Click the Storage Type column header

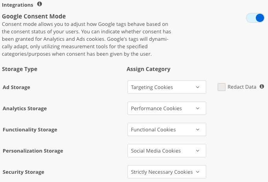20,69
